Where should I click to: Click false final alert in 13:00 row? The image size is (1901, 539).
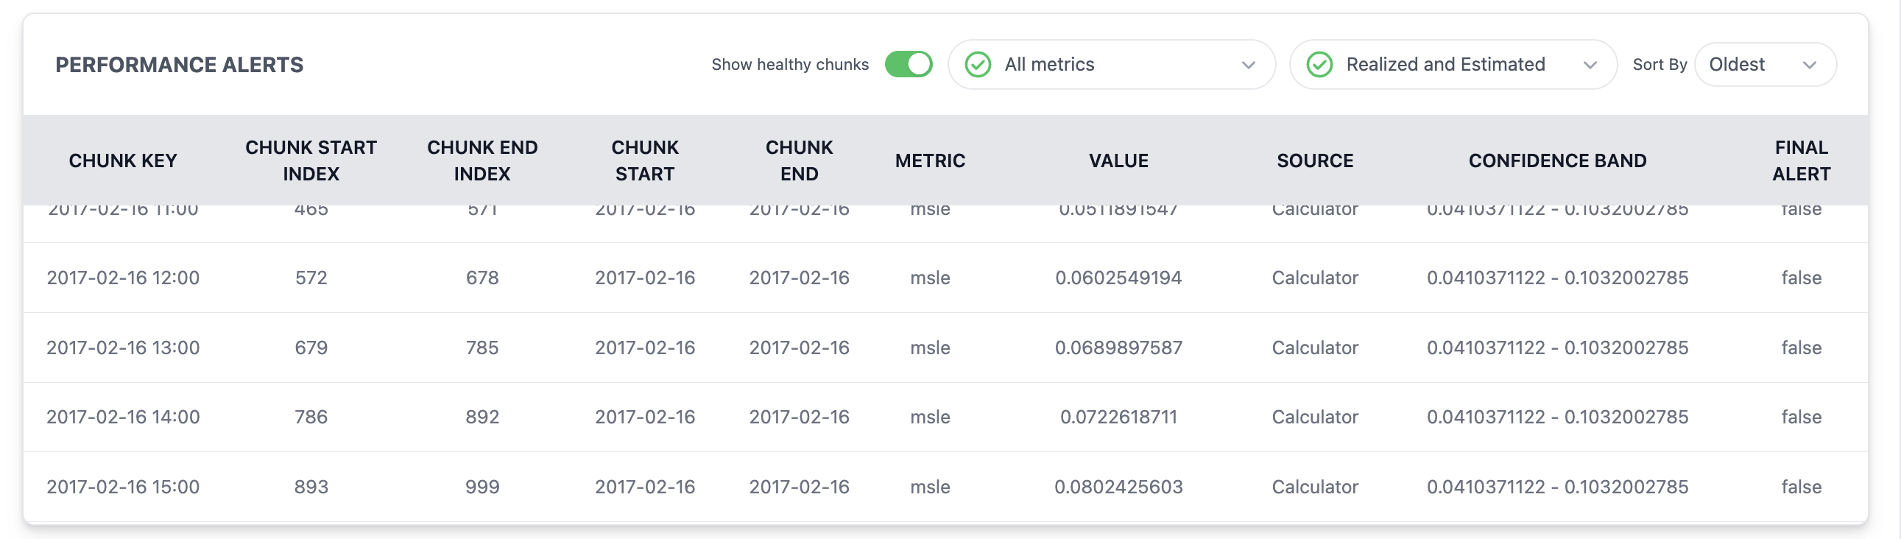(x=1802, y=347)
